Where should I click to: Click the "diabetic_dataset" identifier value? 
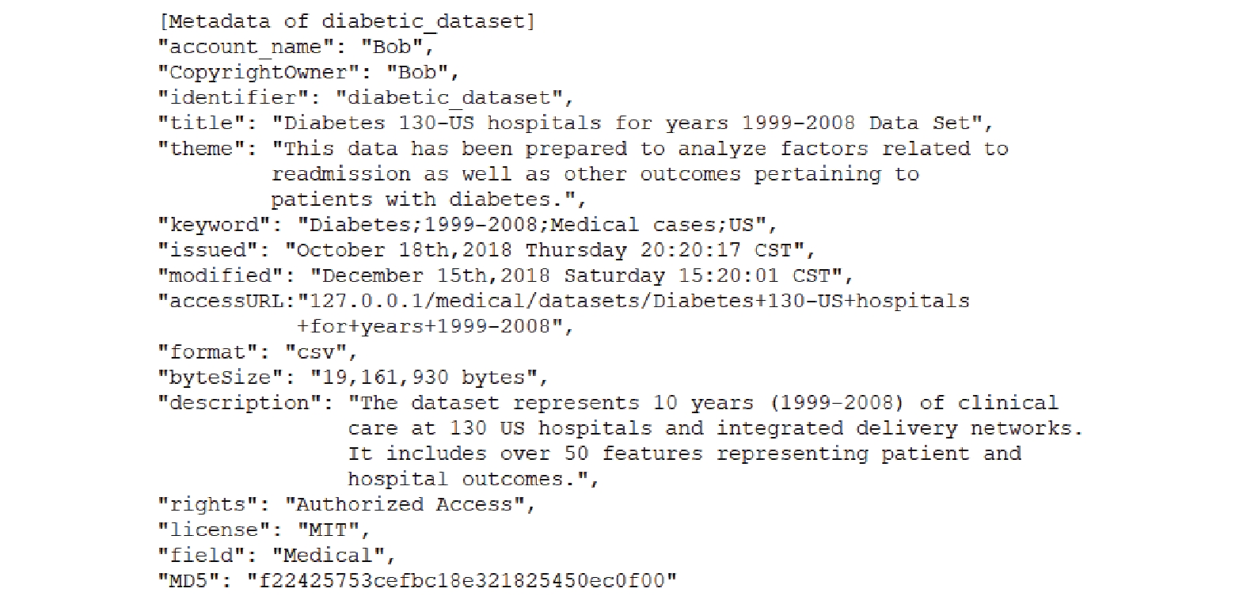449,97
